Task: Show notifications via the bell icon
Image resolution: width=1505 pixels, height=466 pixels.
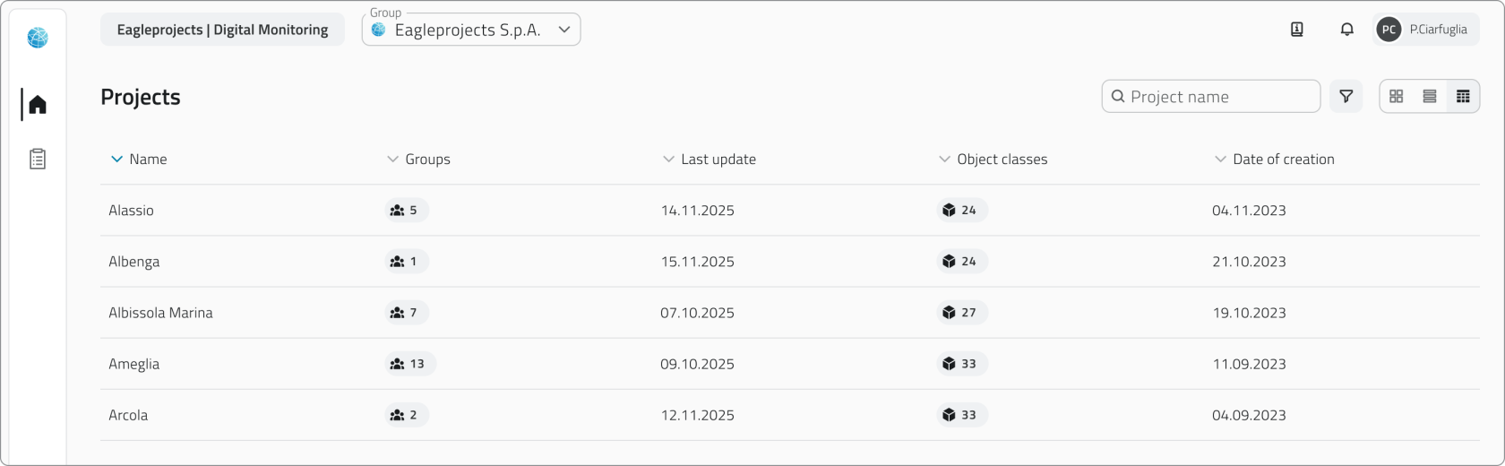Action: pos(1346,30)
